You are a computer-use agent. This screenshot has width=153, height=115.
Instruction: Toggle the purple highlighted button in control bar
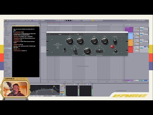point(34,20)
